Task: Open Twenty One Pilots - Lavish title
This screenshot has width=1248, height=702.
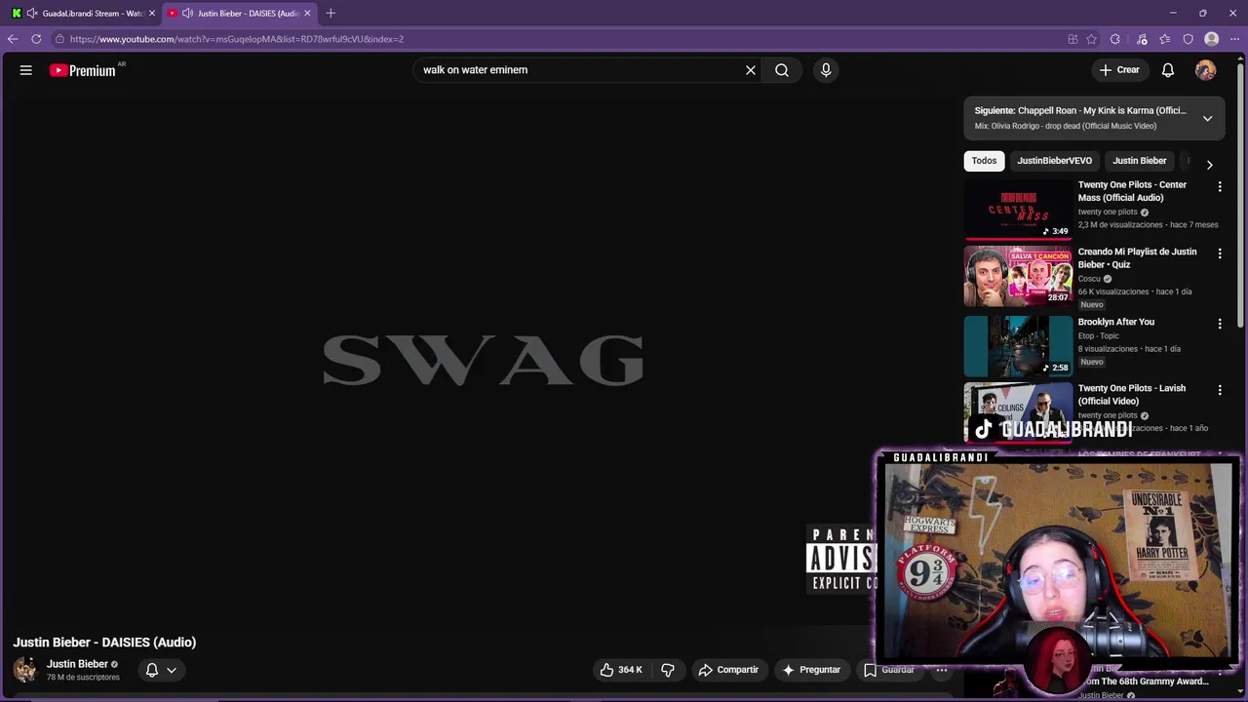Action: [1132, 395]
